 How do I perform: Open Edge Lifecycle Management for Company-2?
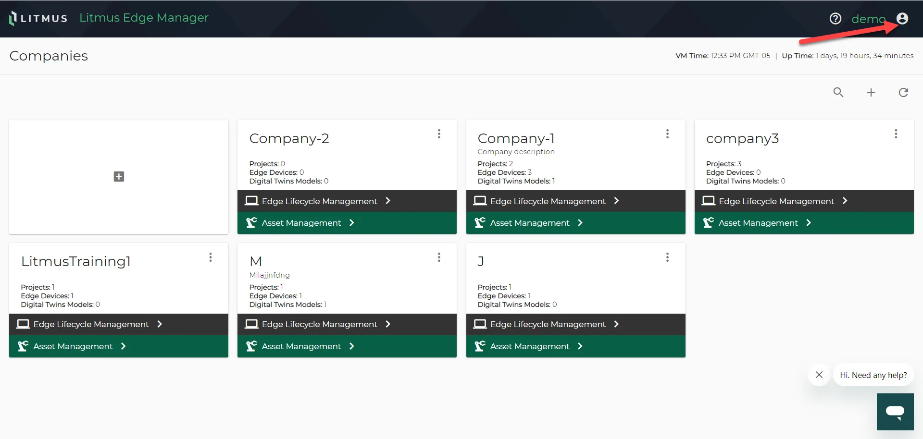347,201
